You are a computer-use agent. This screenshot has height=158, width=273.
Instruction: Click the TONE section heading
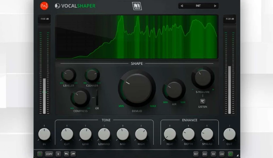[106, 120]
